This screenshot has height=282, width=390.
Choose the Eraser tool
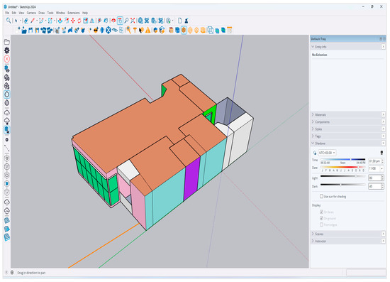tap(26, 21)
